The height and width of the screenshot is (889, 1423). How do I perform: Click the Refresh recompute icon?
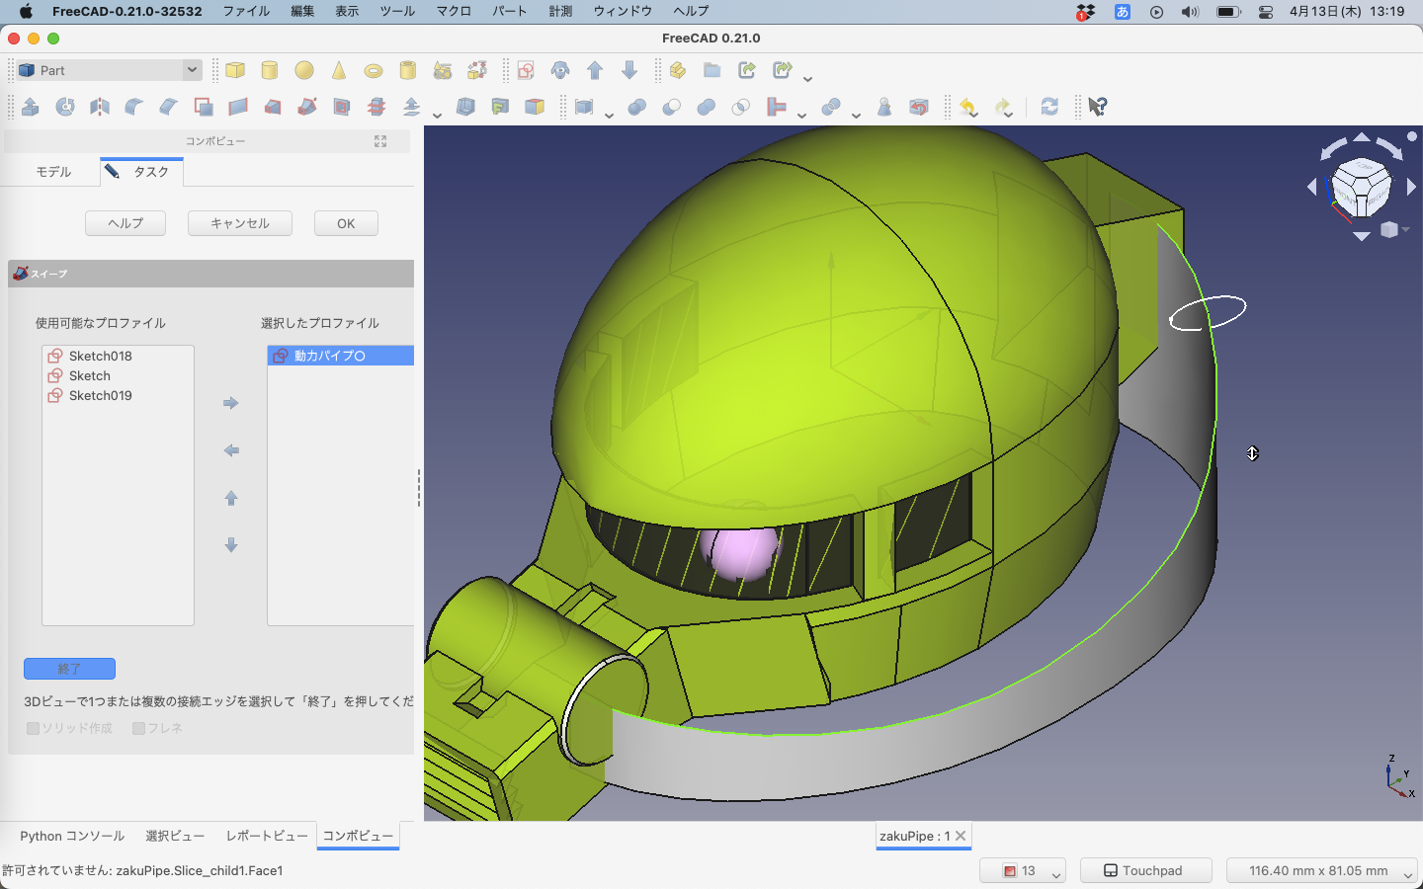(x=1049, y=107)
